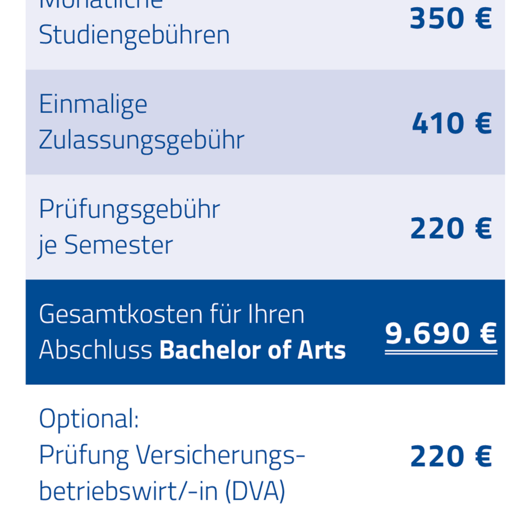
Task: Click the "Zulassungsgebühr" label
Action: 141,140
